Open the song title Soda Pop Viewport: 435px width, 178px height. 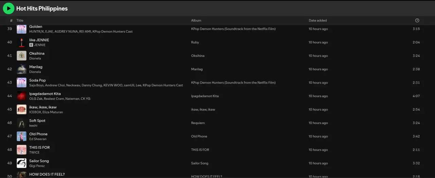[37, 80]
